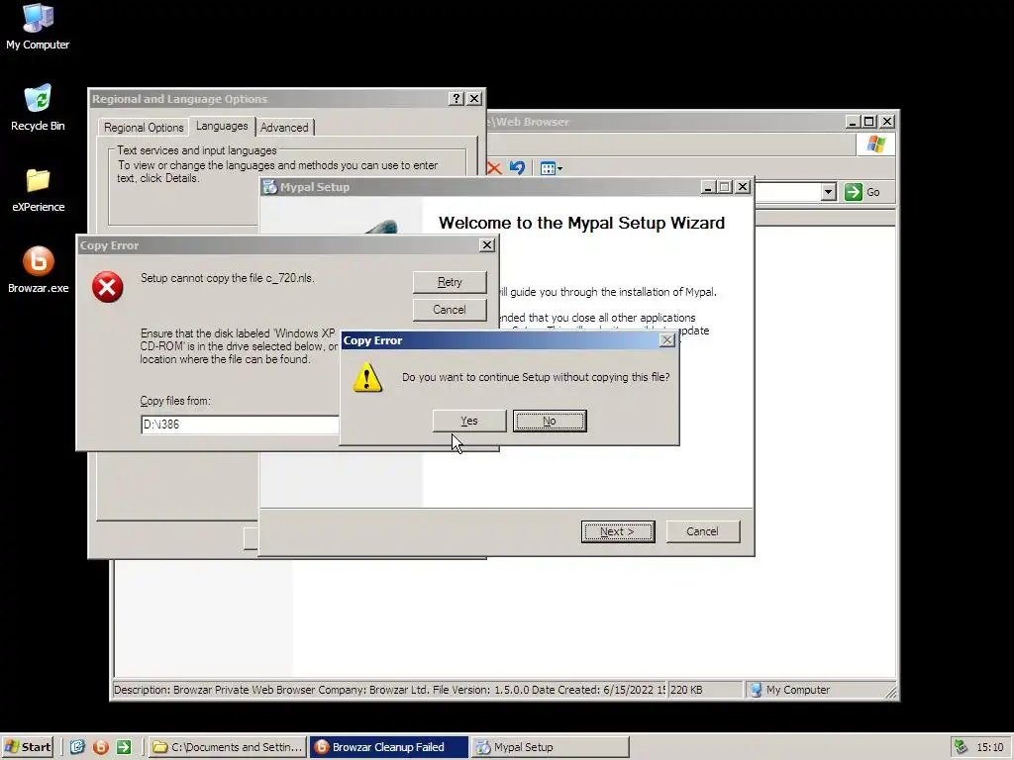This screenshot has width=1014, height=760.
Task: Click the 15:10 clock in tray
Action: [x=990, y=747]
